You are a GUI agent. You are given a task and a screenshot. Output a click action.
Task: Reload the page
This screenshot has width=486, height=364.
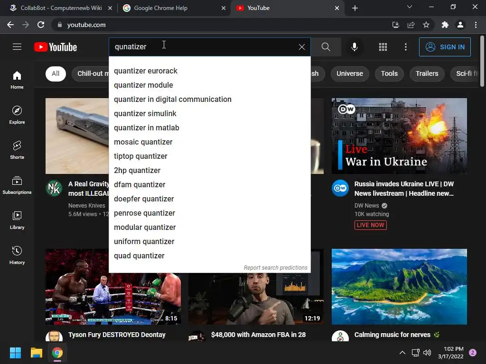pos(41,25)
